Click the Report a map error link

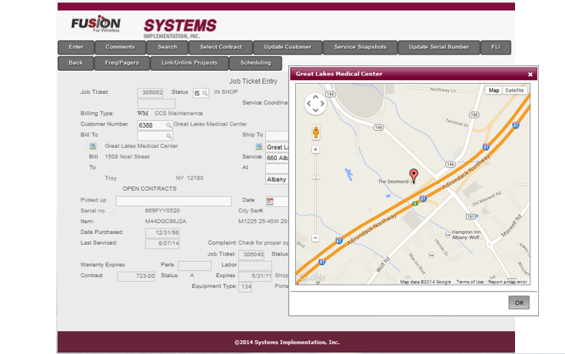(507, 282)
